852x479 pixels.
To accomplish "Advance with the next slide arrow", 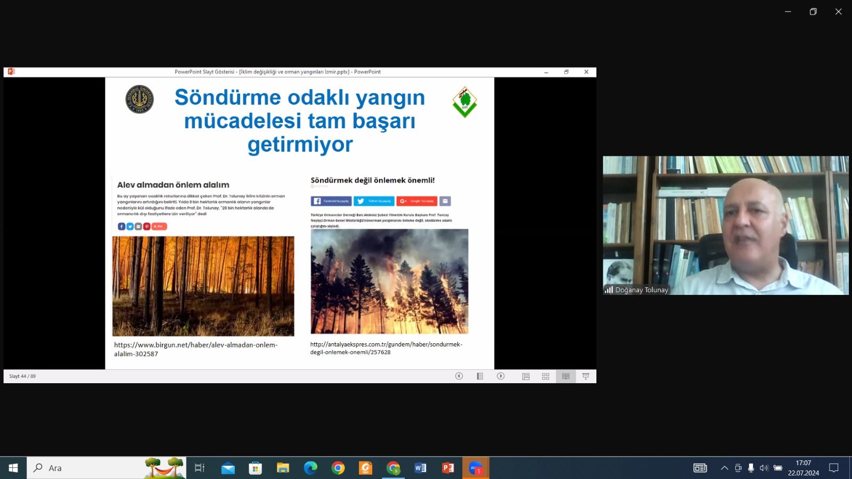I will pos(501,376).
